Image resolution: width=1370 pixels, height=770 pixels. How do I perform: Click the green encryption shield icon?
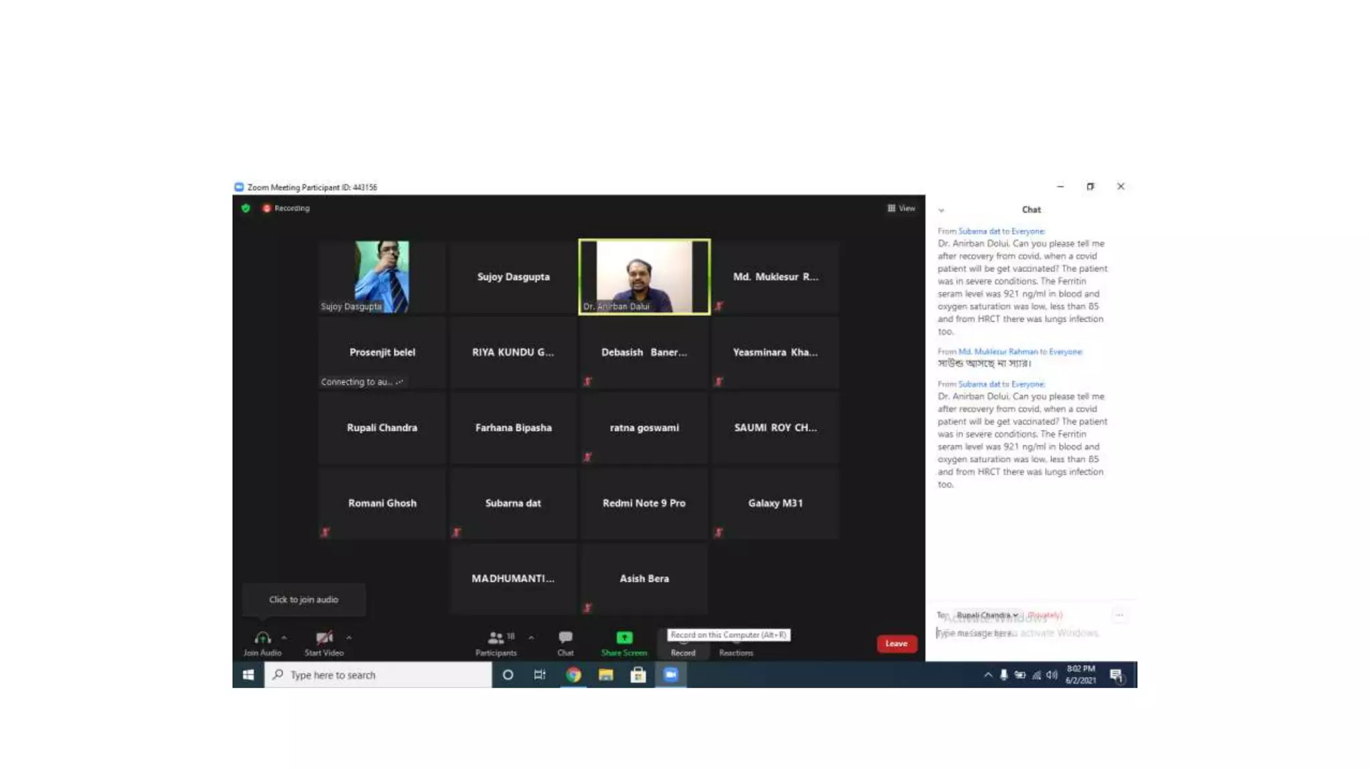tap(246, 209)
